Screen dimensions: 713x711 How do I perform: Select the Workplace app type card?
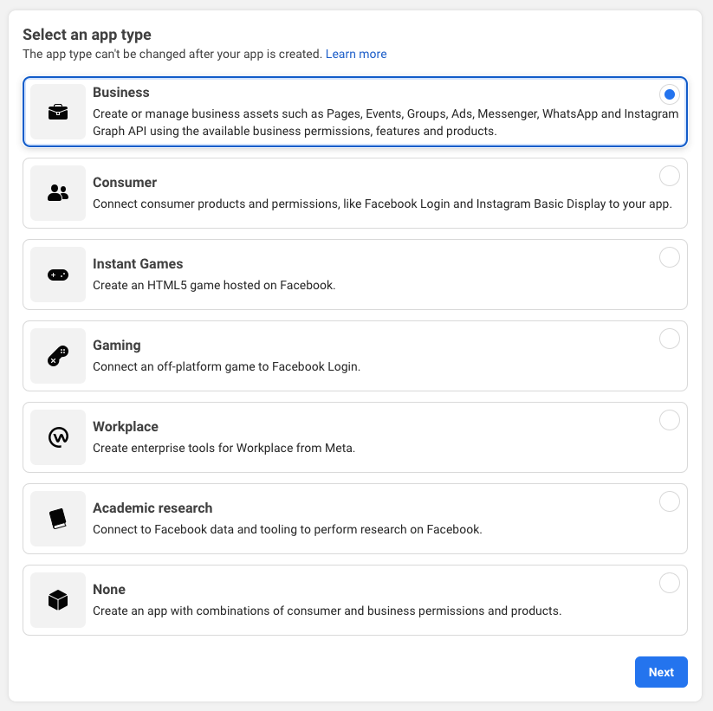point(355,437)
